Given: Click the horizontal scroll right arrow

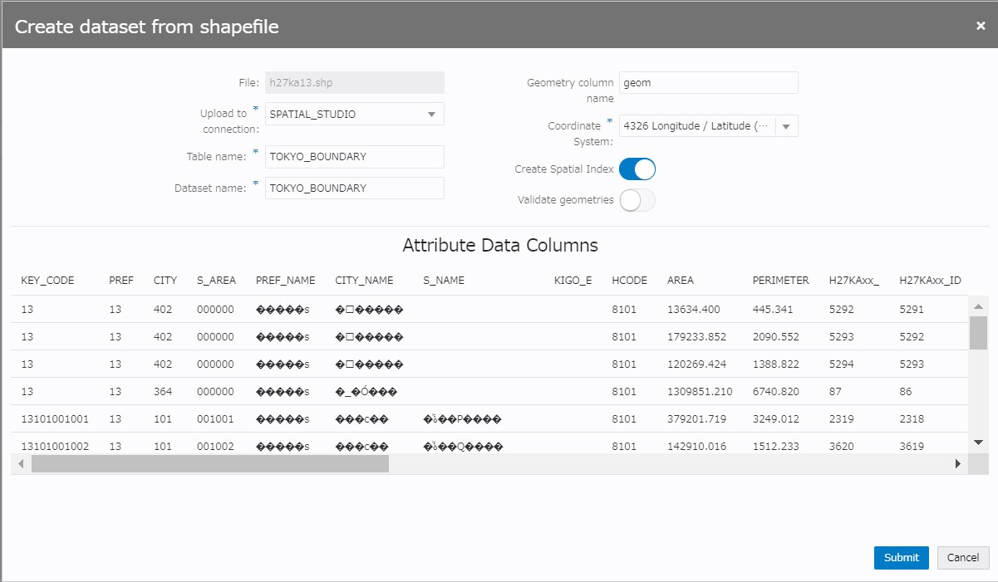Looking at the screenshot, I should click(x=957, y=464).
